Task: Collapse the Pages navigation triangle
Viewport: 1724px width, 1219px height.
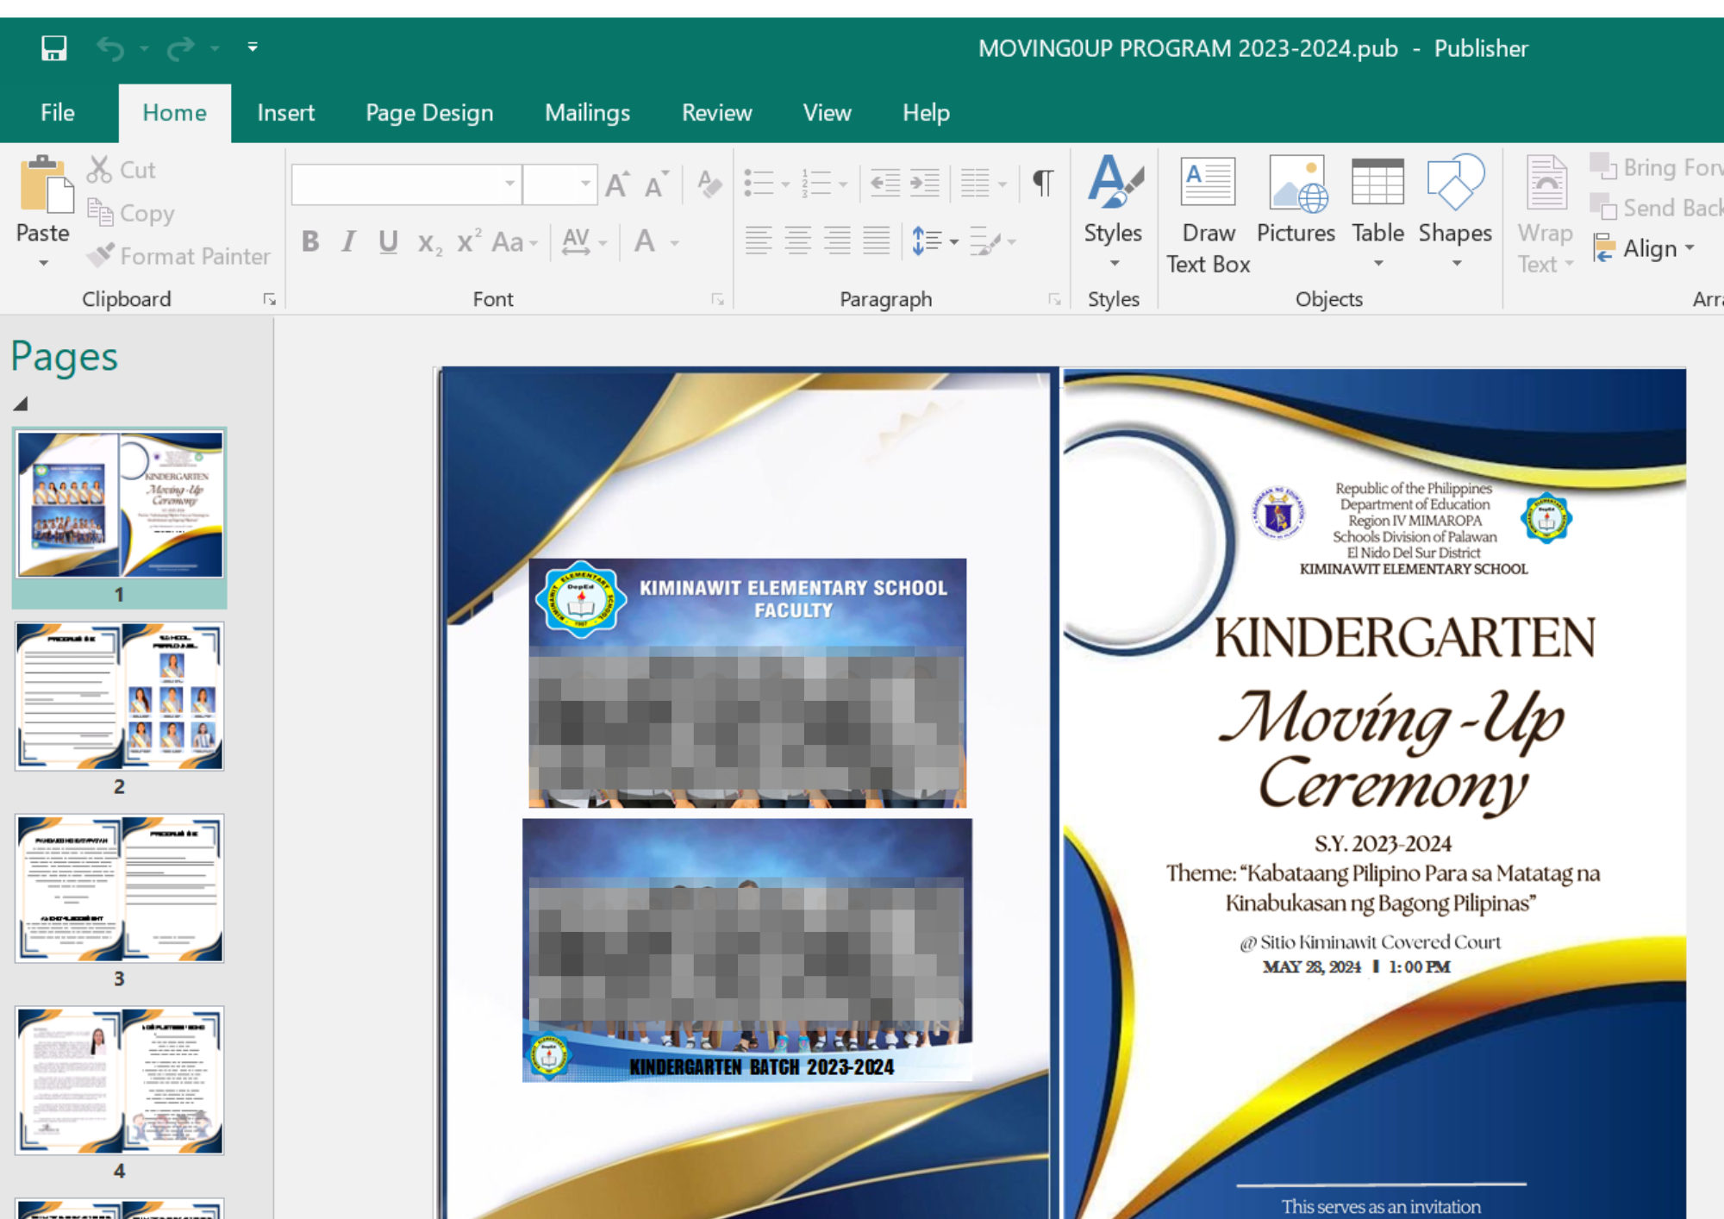Action: [21, 403]
